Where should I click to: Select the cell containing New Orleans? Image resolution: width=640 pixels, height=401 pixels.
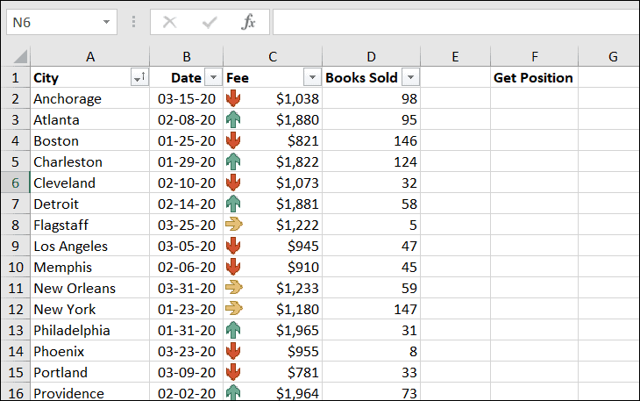click(x=89, y=289)
